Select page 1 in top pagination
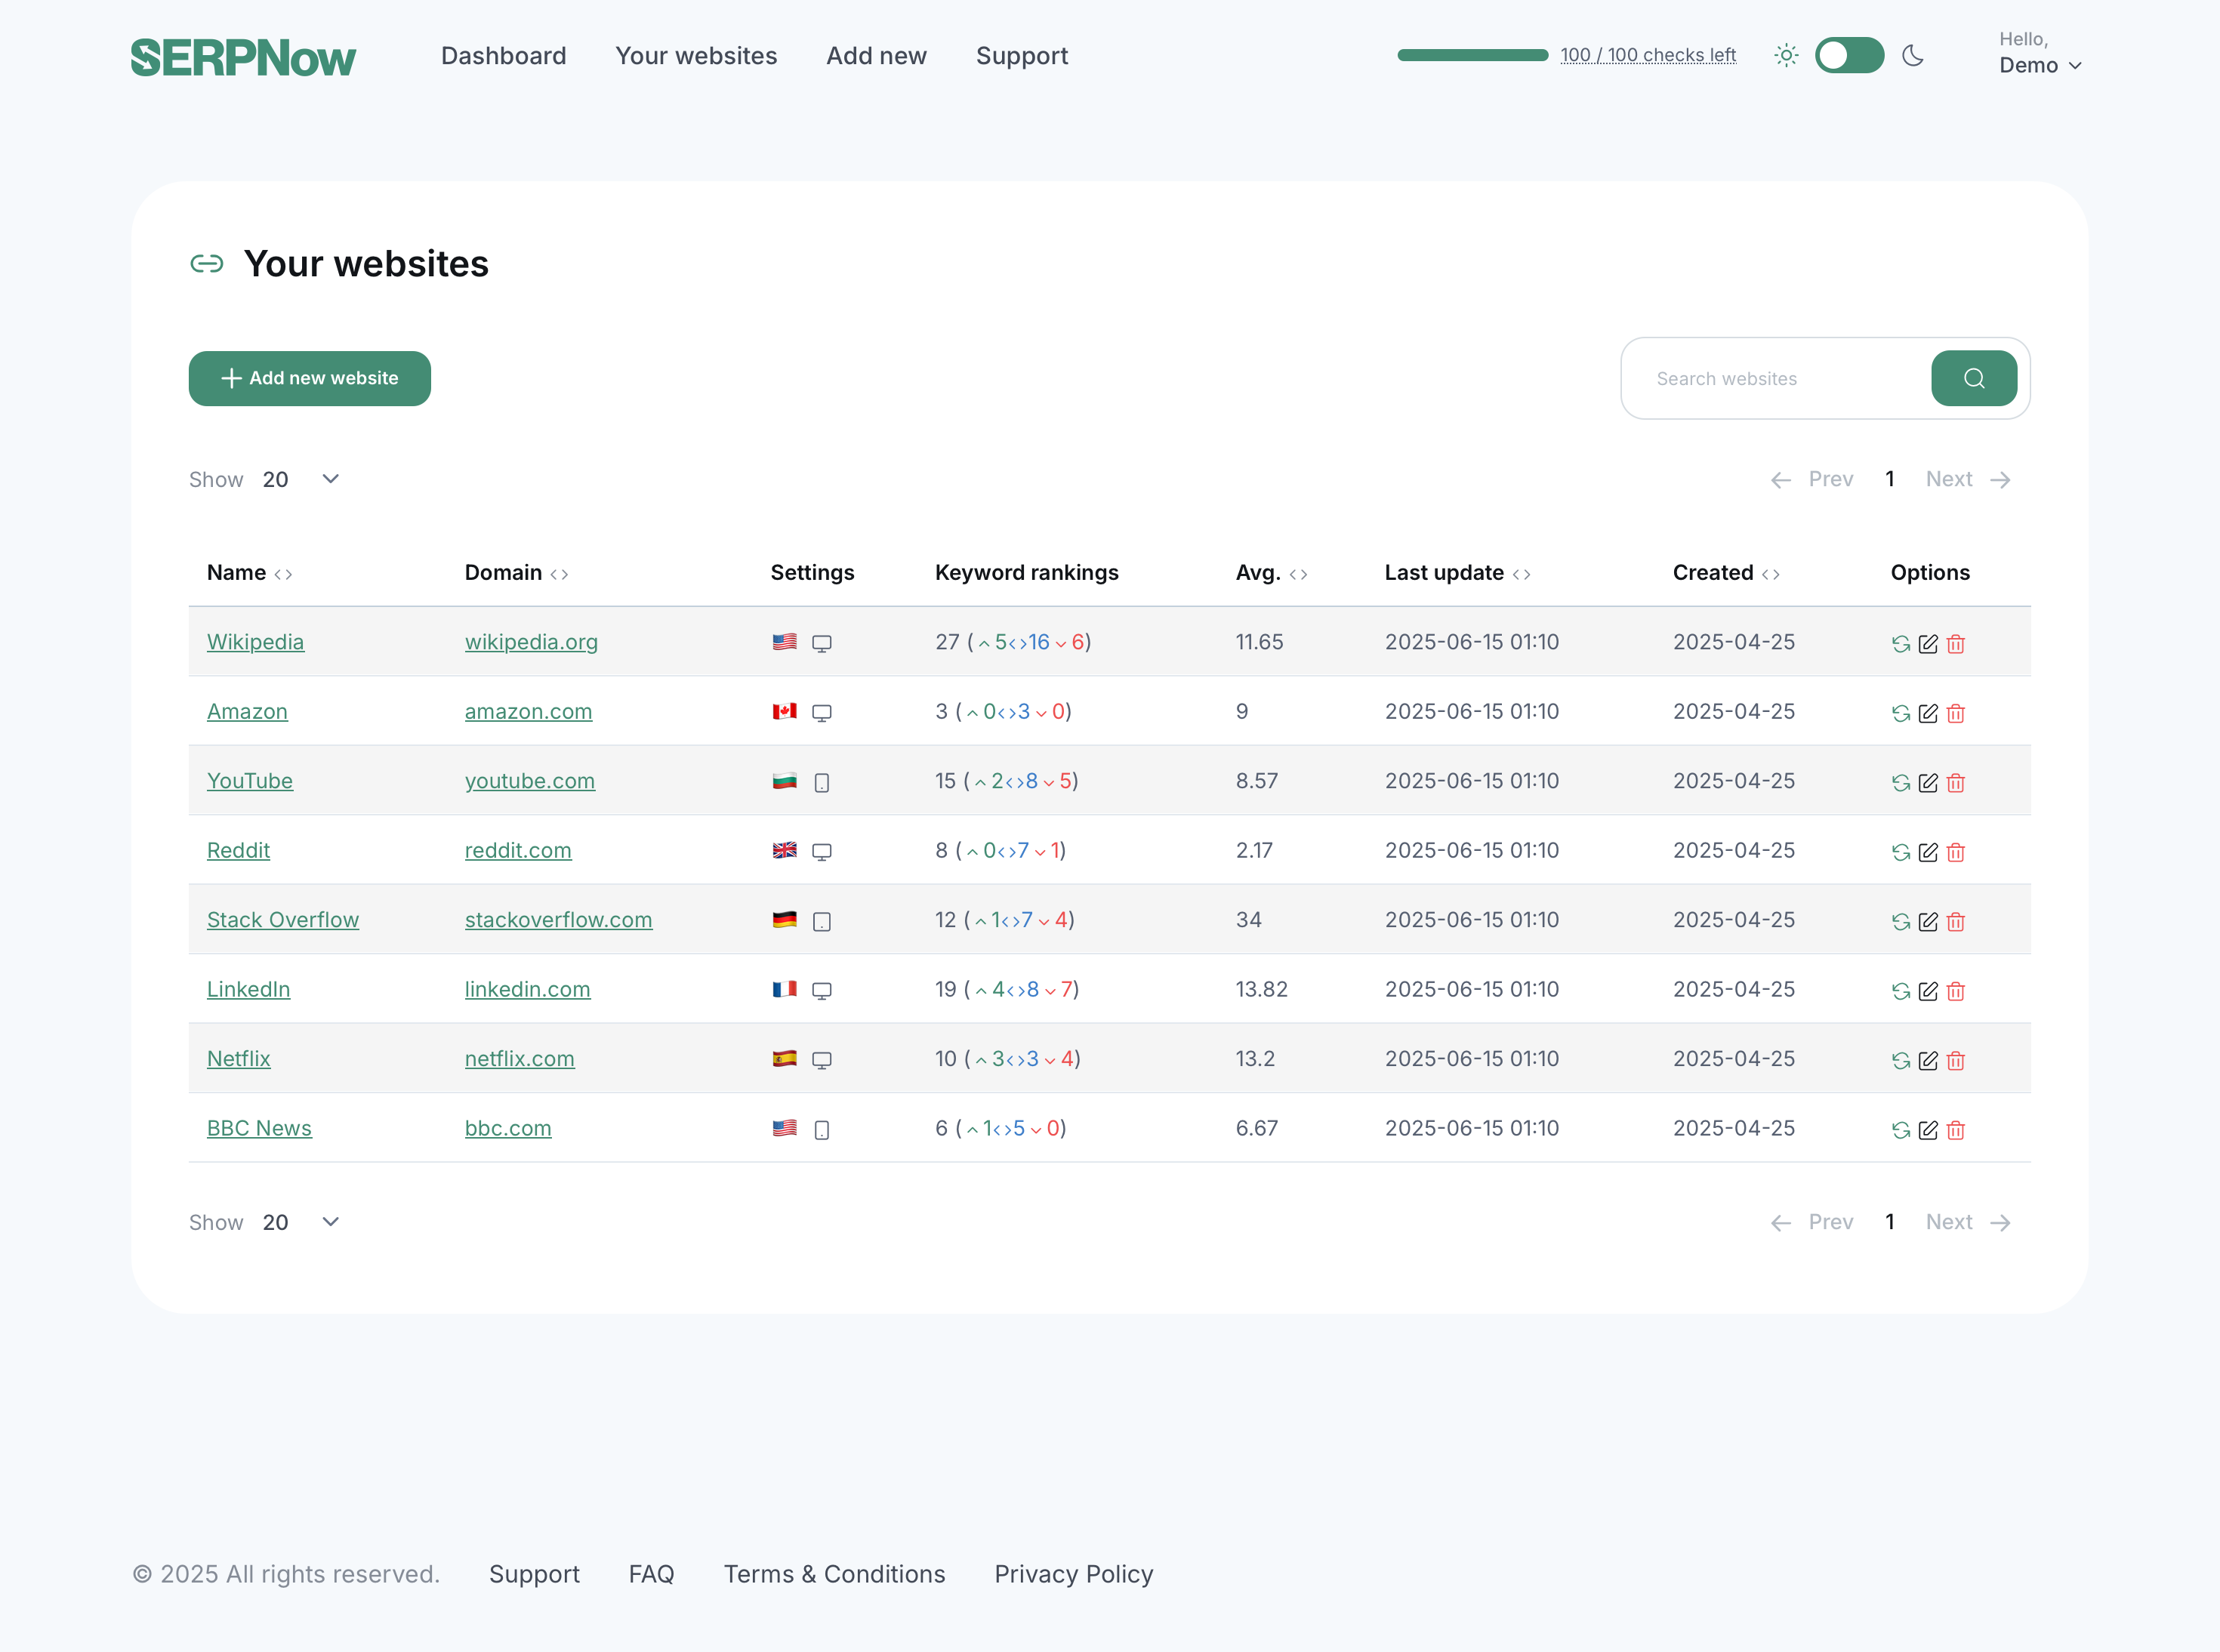 pos(1889,479)
